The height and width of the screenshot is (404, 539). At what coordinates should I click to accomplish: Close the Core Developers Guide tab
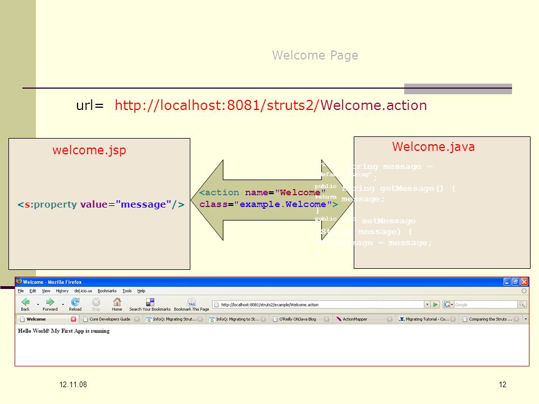(x=137, y=319)
